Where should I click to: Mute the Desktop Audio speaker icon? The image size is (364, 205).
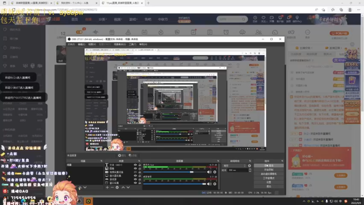click(209, 184)
